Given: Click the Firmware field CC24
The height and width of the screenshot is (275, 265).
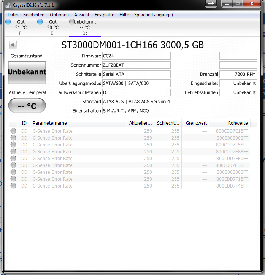Looking at the screenshot, I should point(136,56).
